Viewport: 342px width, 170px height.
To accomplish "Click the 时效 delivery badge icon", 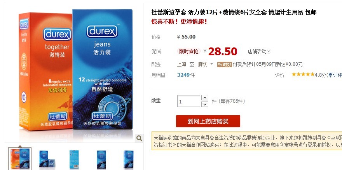I will click(x=225, y=65).
